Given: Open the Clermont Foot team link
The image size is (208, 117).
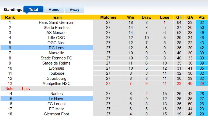Looking at the screenshot, I should (x=57, y=114).
